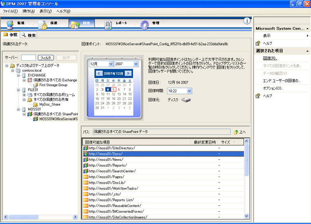
Task: Switch to the 参照 tab
Action: 10,35
